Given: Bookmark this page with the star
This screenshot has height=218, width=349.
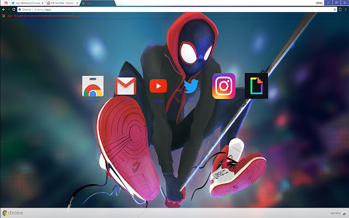Looking at the screenshot, I should [x=335, y=9].
